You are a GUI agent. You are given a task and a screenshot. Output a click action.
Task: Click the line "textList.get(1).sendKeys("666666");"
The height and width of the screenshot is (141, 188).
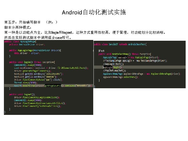[x=36, y=77]
